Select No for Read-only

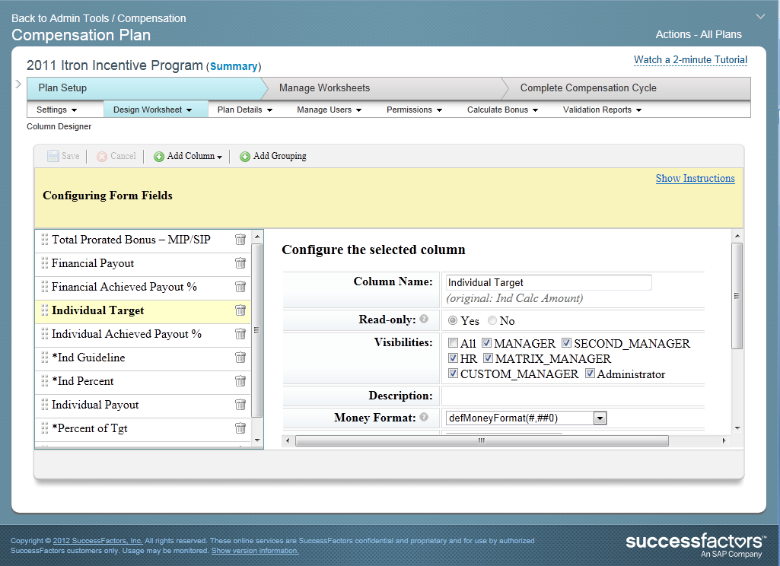point(492,321)
